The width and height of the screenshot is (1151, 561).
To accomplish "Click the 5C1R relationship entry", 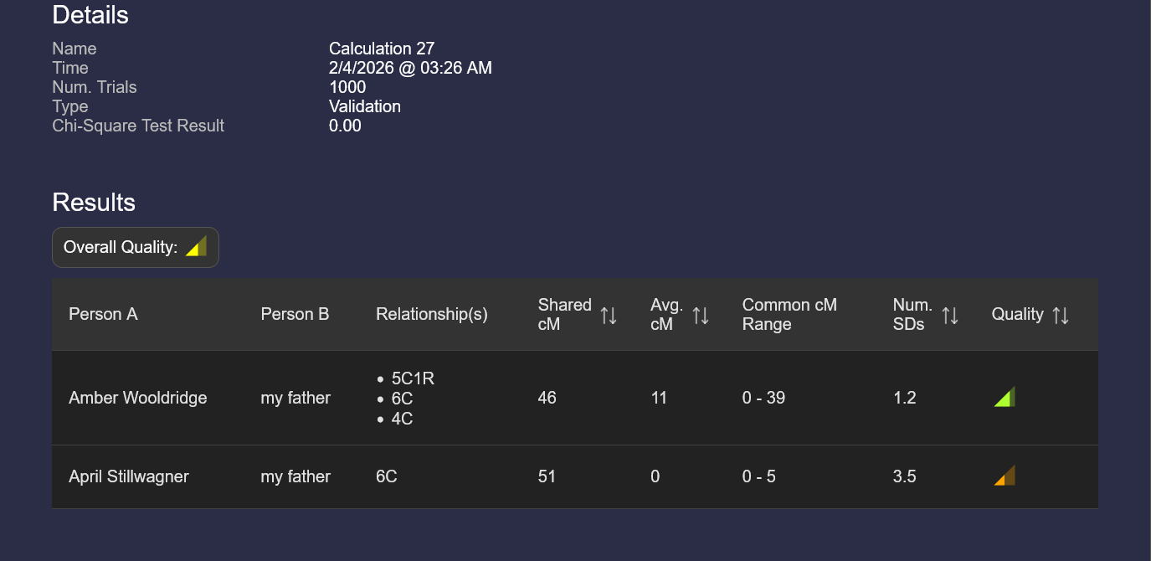I will pyautogui.click(x=413, y=378).
